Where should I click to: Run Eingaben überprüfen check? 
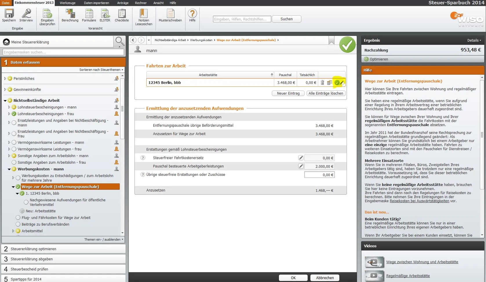[47, 14]
